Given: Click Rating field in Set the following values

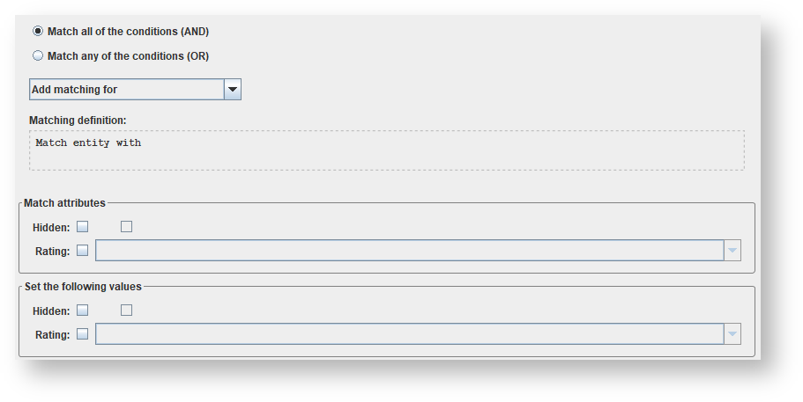Looking at the screenshot, I should (409, 334).
